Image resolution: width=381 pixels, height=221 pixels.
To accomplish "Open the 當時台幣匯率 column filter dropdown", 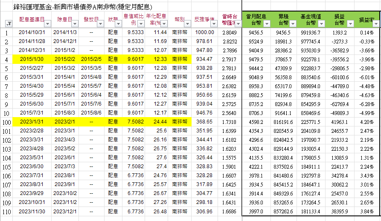I will coord(238,23).
